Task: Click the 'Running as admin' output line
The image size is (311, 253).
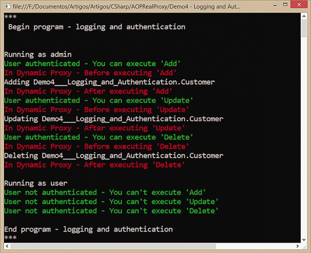Action: [38, 54]
